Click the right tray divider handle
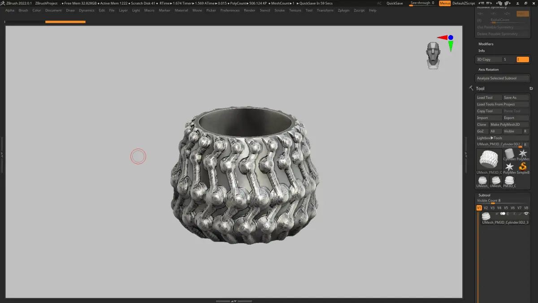Viewport: 538px width, 303px height. 466,154
